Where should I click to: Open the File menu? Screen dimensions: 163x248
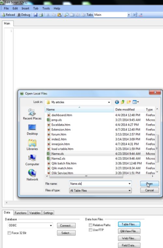6,8
